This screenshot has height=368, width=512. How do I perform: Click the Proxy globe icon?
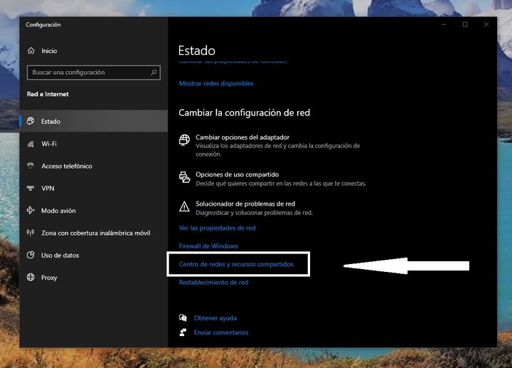click(x=31, y=278)
